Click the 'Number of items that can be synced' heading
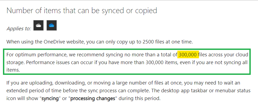Viewport: 258px width, 103px height. (82, 10)
